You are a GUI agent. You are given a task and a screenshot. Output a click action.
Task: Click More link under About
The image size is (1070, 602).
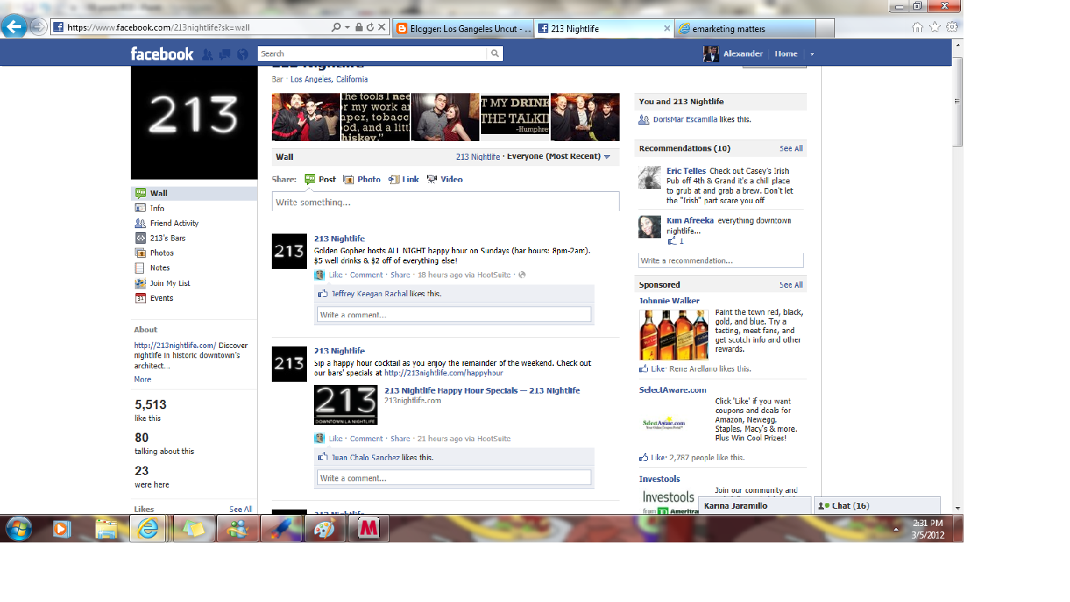click(x=143, y=379)
